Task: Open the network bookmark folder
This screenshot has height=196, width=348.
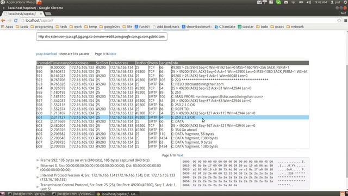Action: 295,27
